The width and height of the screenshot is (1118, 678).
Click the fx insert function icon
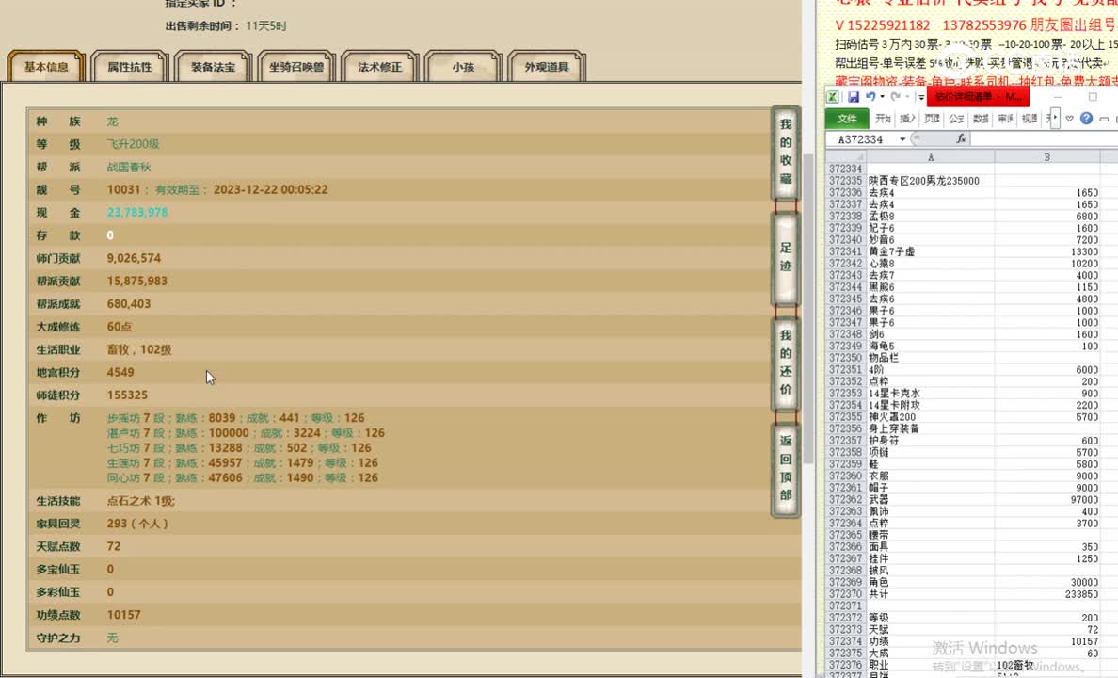click(961, 139)
